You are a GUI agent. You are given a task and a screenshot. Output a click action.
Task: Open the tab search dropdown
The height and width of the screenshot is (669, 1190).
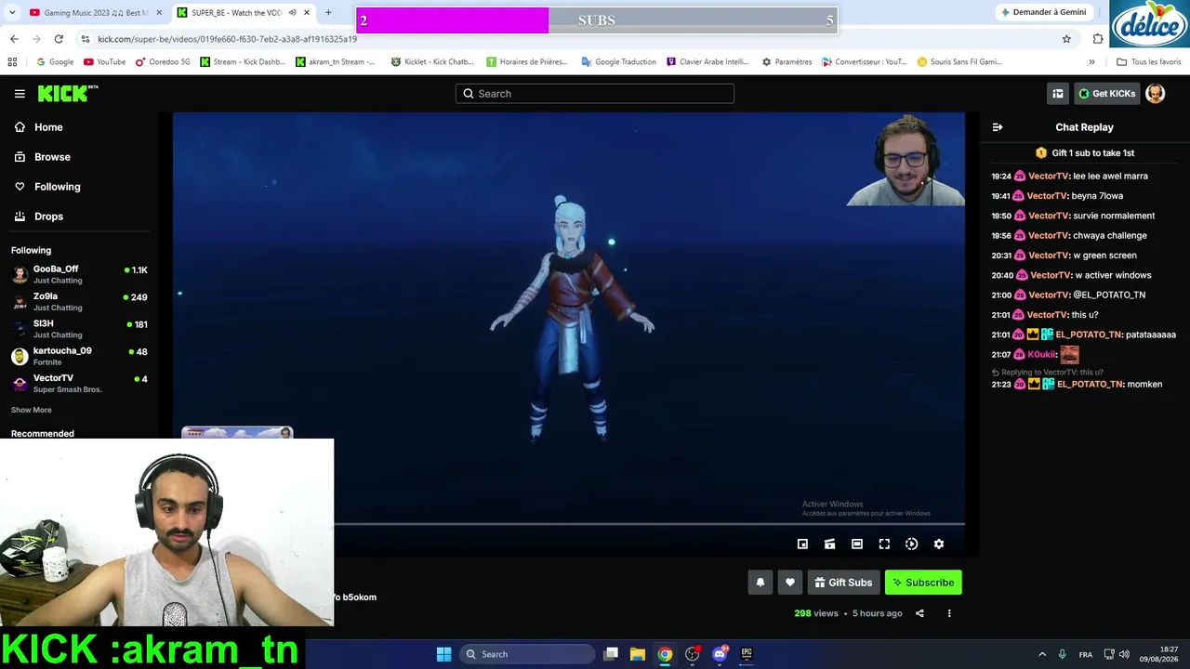[14, 13]
